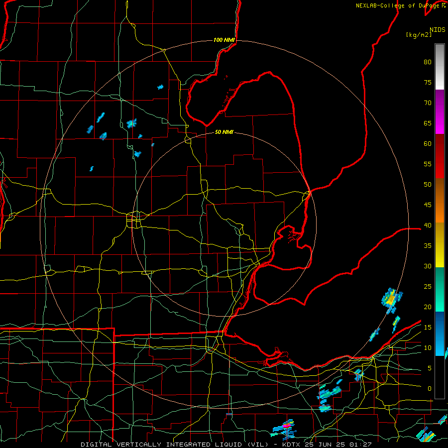This screenshot has height=448, width=448.
Task: Pick the dark red segment of color bar
Action: pyautogui.click(x=440, y=152)
